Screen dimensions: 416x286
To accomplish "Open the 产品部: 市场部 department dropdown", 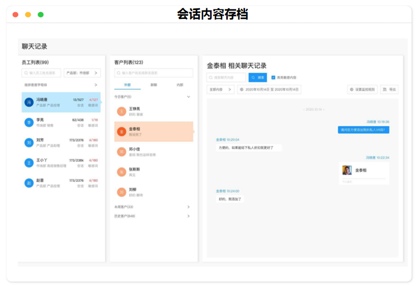I will pos(82,73).
